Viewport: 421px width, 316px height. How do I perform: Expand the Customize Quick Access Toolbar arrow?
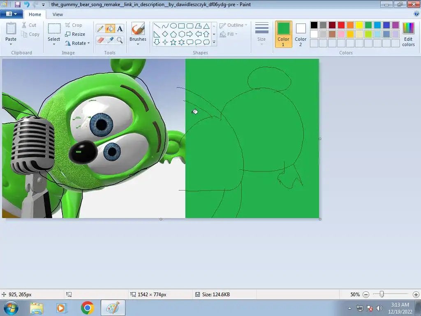(43, 5)
